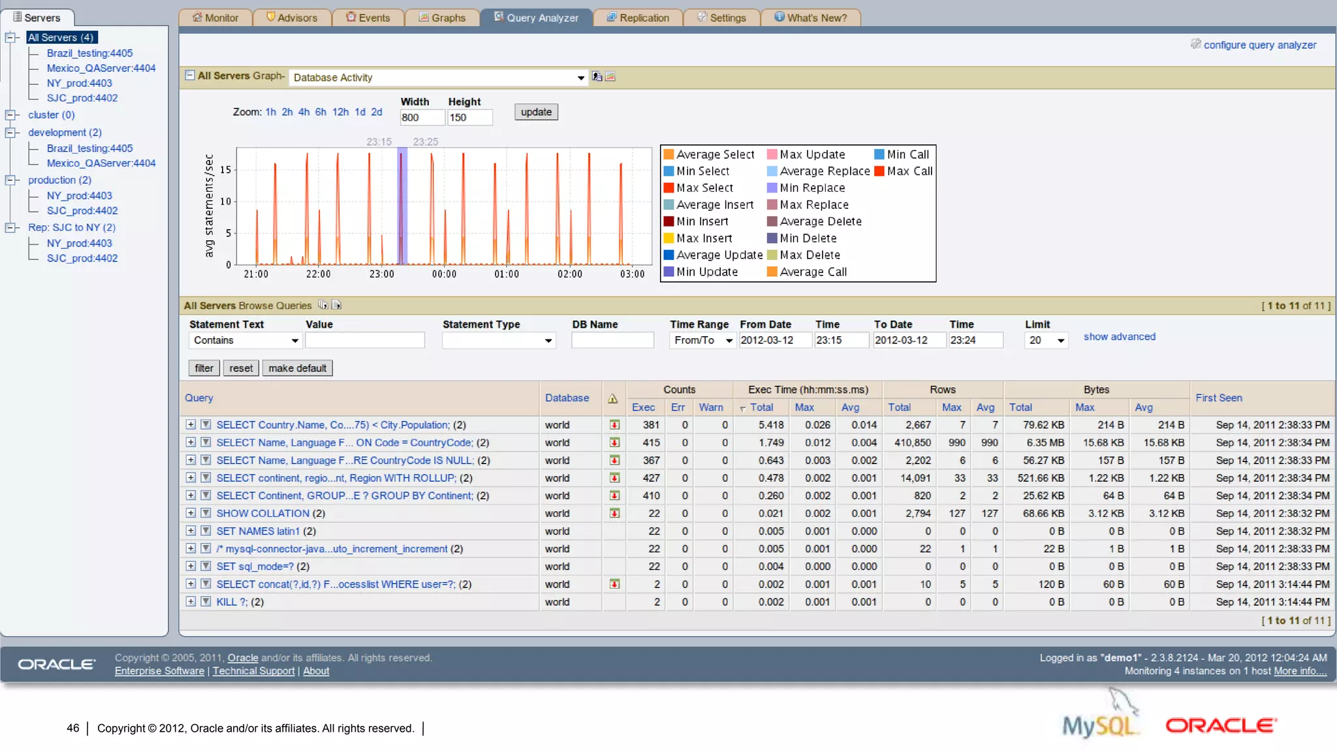Screen dimensions: 1337x752
Task: Open the Time Range From/To dropdown
Action: point(702,341)
